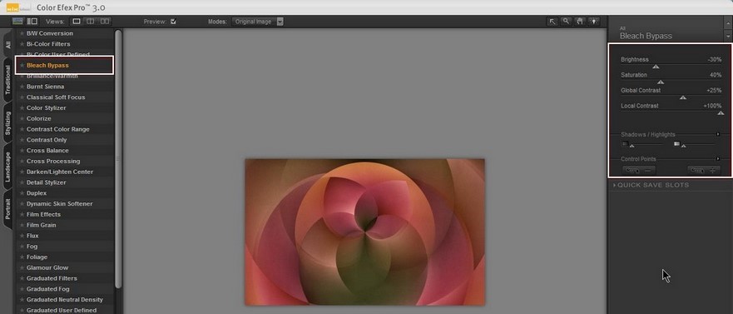The image size is (733, 314).
Task: Click the highlights protection icon
Action: 676,143
